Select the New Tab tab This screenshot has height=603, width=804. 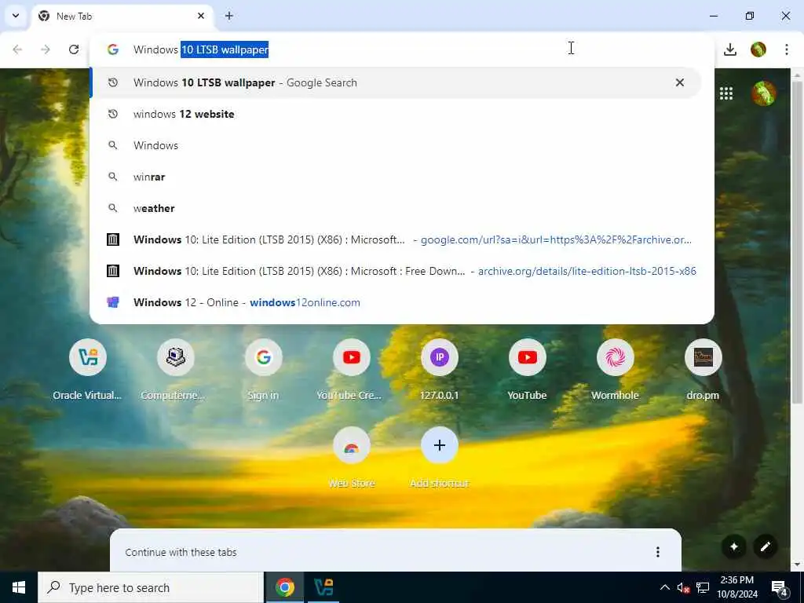click(122, 16)
